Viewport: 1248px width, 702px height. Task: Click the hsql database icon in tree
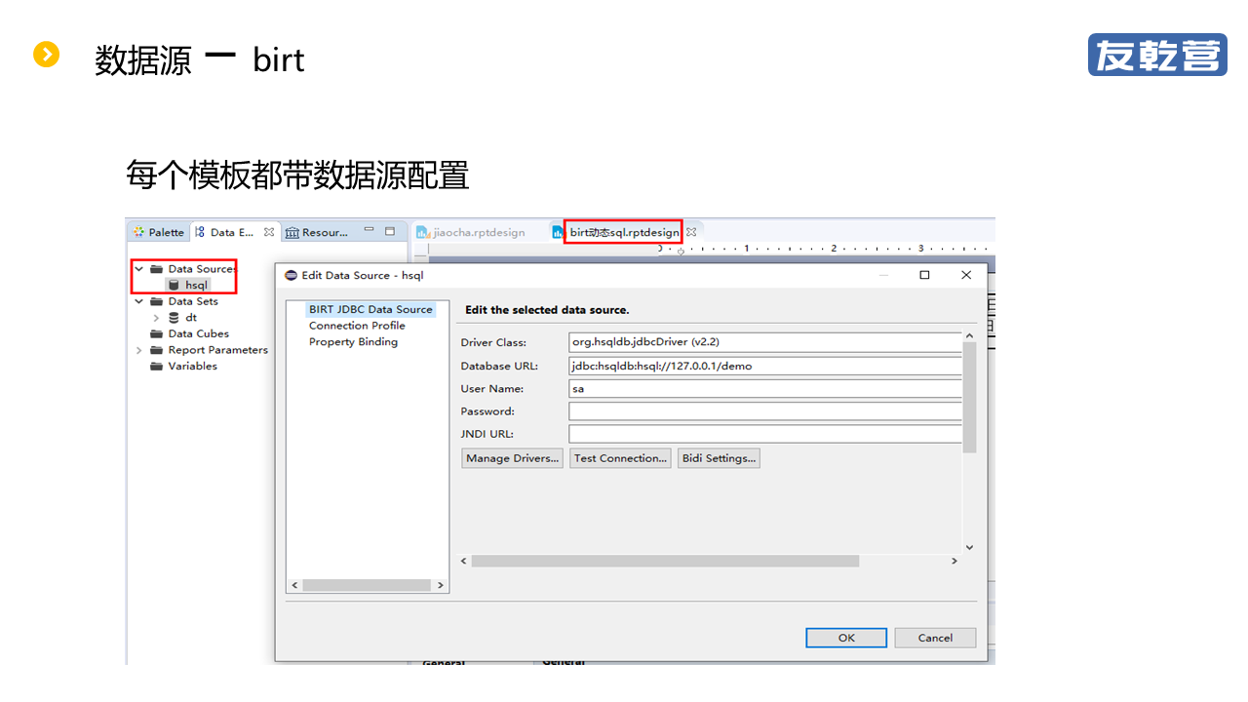pyautogui.click(x=174, y=285)
